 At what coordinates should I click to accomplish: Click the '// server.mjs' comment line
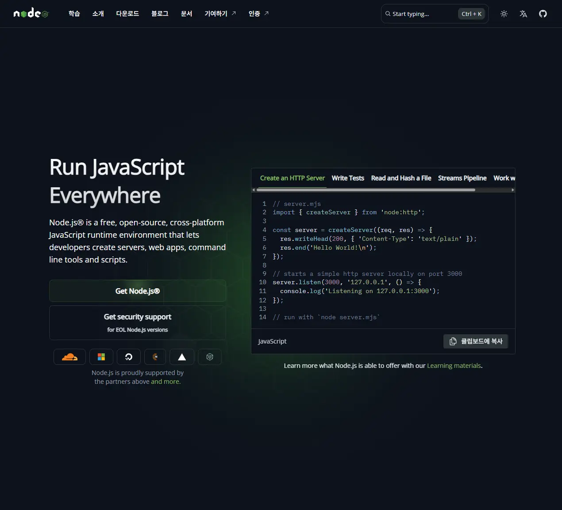coord(297,204)
